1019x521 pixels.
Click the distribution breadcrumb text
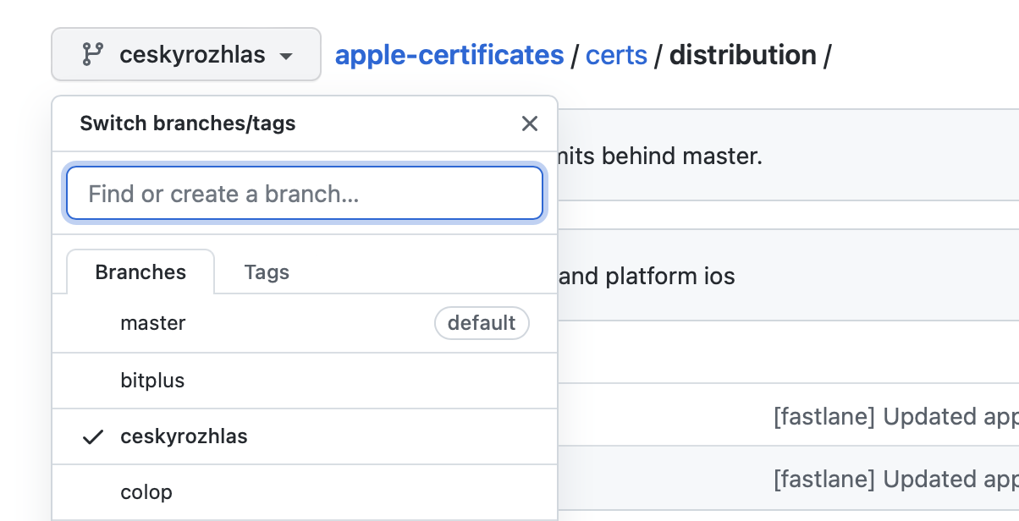pos(742,55)
